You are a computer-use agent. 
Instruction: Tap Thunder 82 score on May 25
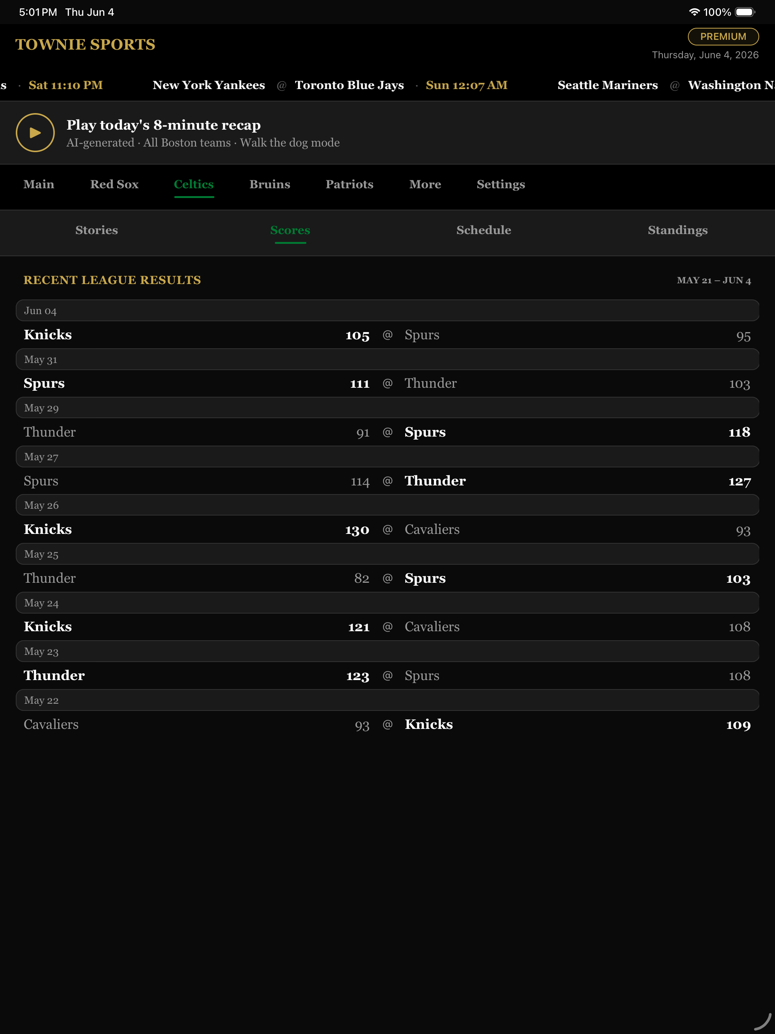pos(362,578)
